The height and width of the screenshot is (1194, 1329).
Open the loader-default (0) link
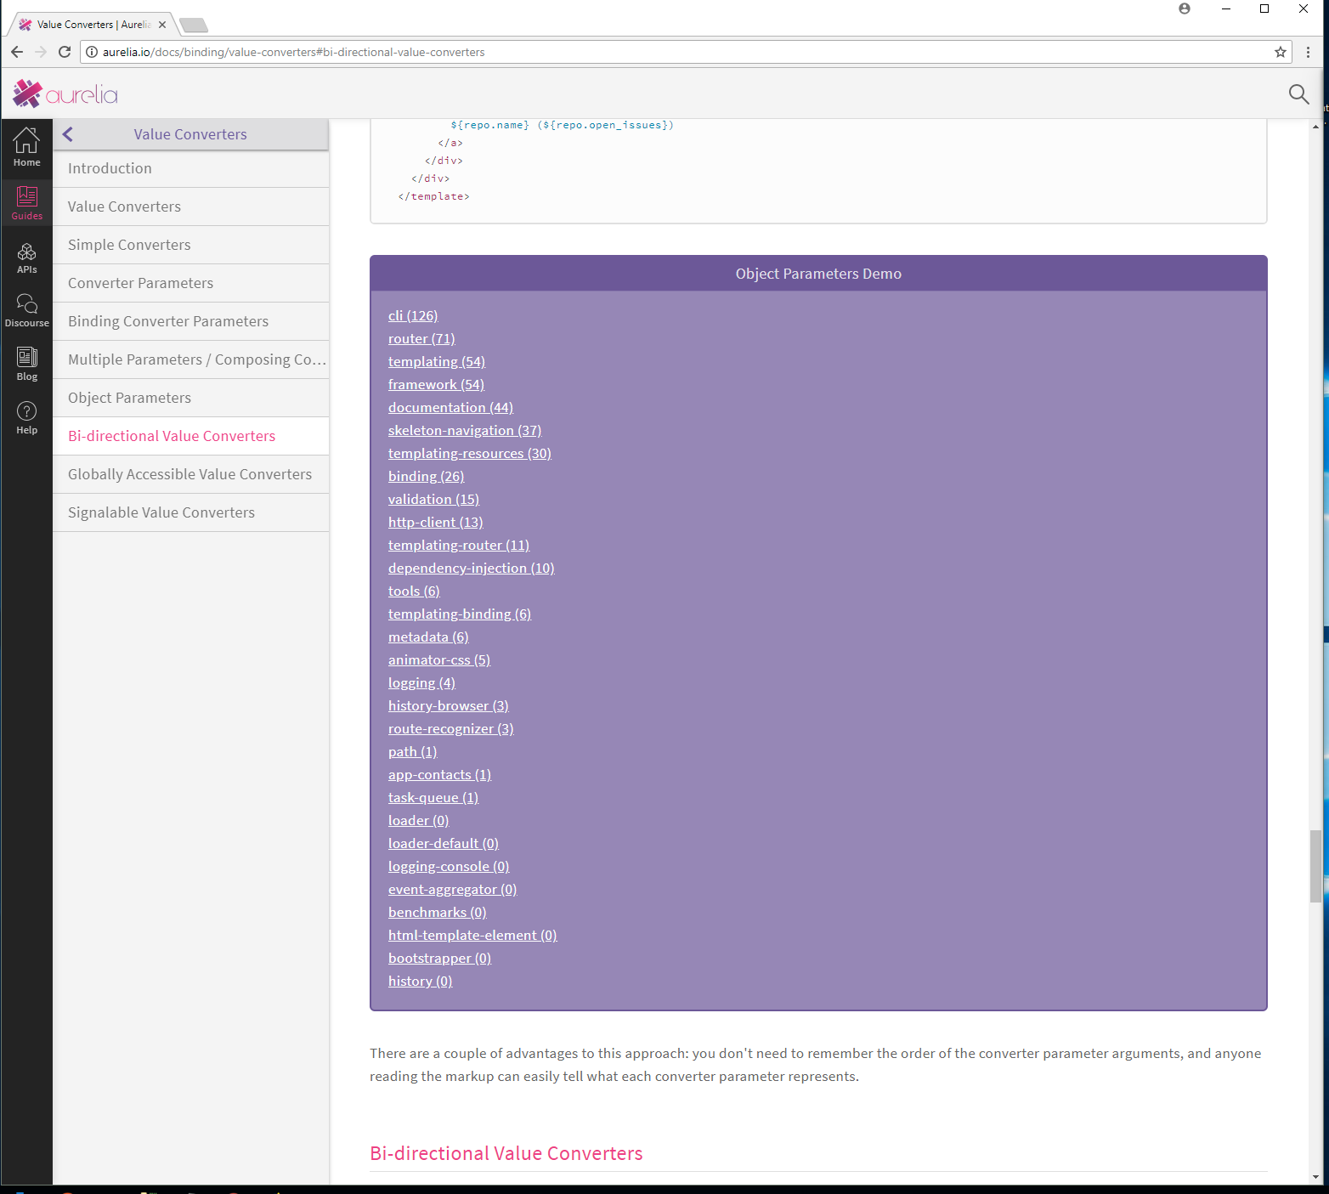(x=444, y=843)
